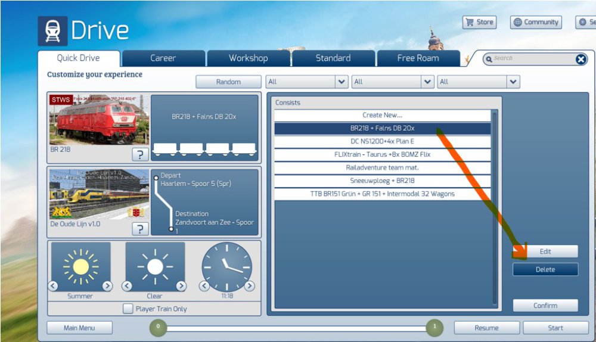Select the Sneeuwploeg + BR218 consist
596x342 pixels.
[x=382, y=181]
